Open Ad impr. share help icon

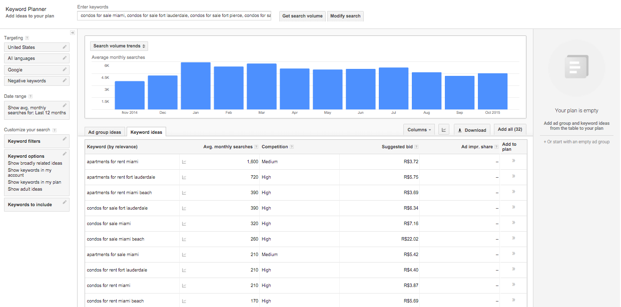pyautogui.click(x=496, y=147)
